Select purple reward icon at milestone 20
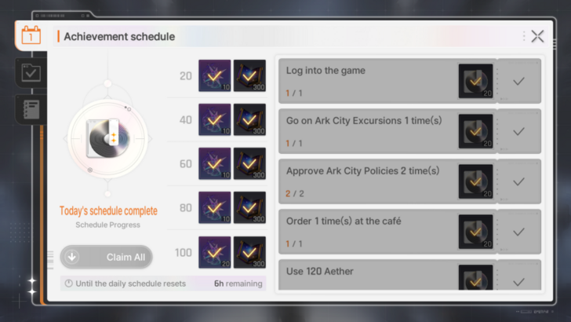Screen dimensions: 571x322 [214, 76]
